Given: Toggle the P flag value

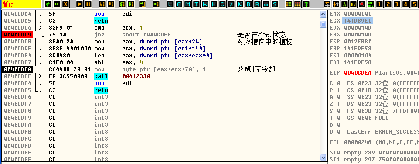Looking at the screenshot, I should [339, 90].
